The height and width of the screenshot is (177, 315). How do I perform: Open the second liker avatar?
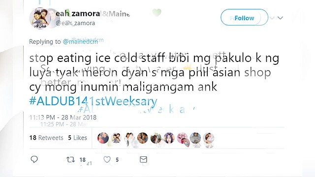coord(116,138)
